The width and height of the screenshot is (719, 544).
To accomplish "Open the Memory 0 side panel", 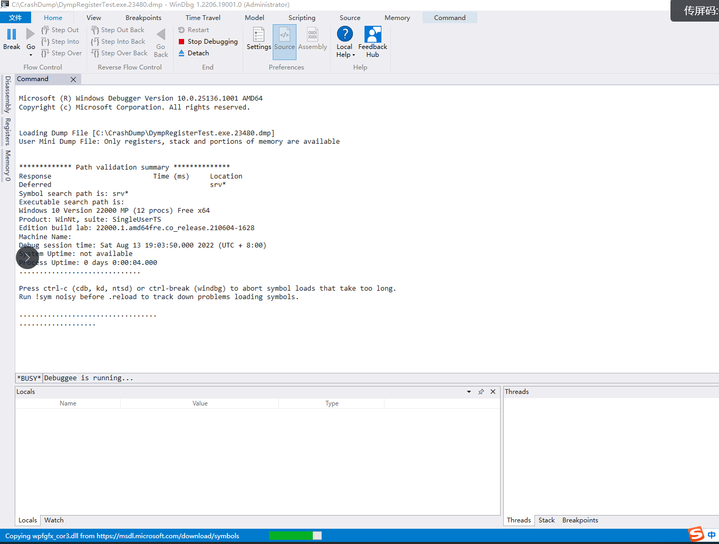I will click(x=7, y=165).
